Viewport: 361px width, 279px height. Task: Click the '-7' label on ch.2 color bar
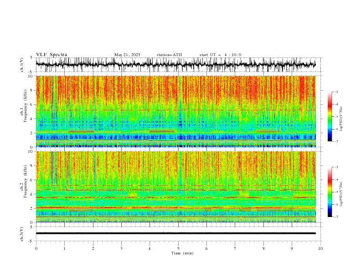click(x=336, y=217)
